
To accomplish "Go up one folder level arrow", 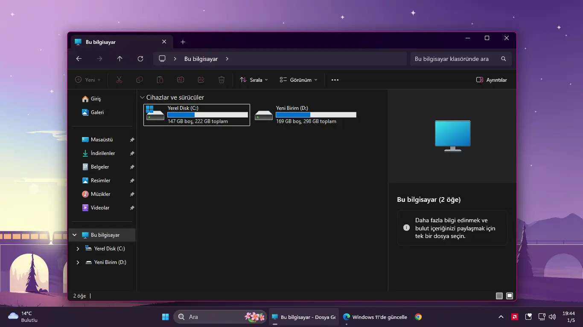I will pyautogui.click(x=120, y=59).
